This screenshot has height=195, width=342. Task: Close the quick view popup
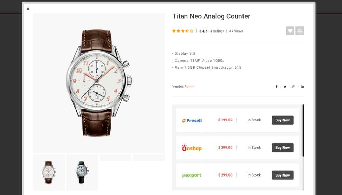click(28, 9)
